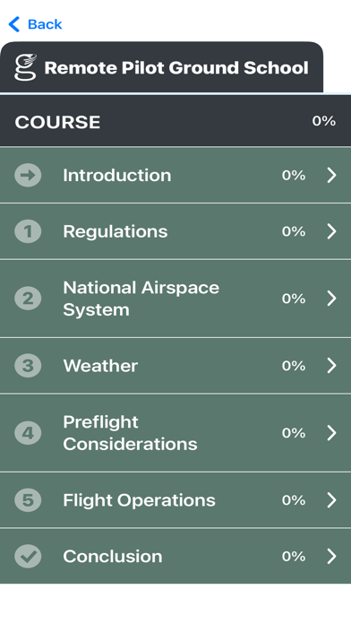Viewport: 351px width, 624px height.
Task: Expand the Introduction chevron arrow
Action: [x=331, y=175]
